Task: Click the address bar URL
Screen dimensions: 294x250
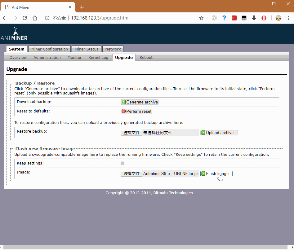Action: [100, 18]
